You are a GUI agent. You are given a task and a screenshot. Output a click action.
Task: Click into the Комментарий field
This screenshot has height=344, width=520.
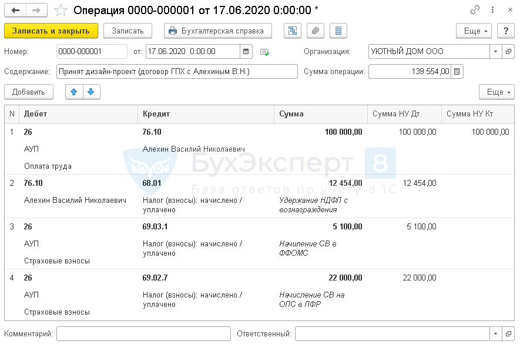point(143,334)
